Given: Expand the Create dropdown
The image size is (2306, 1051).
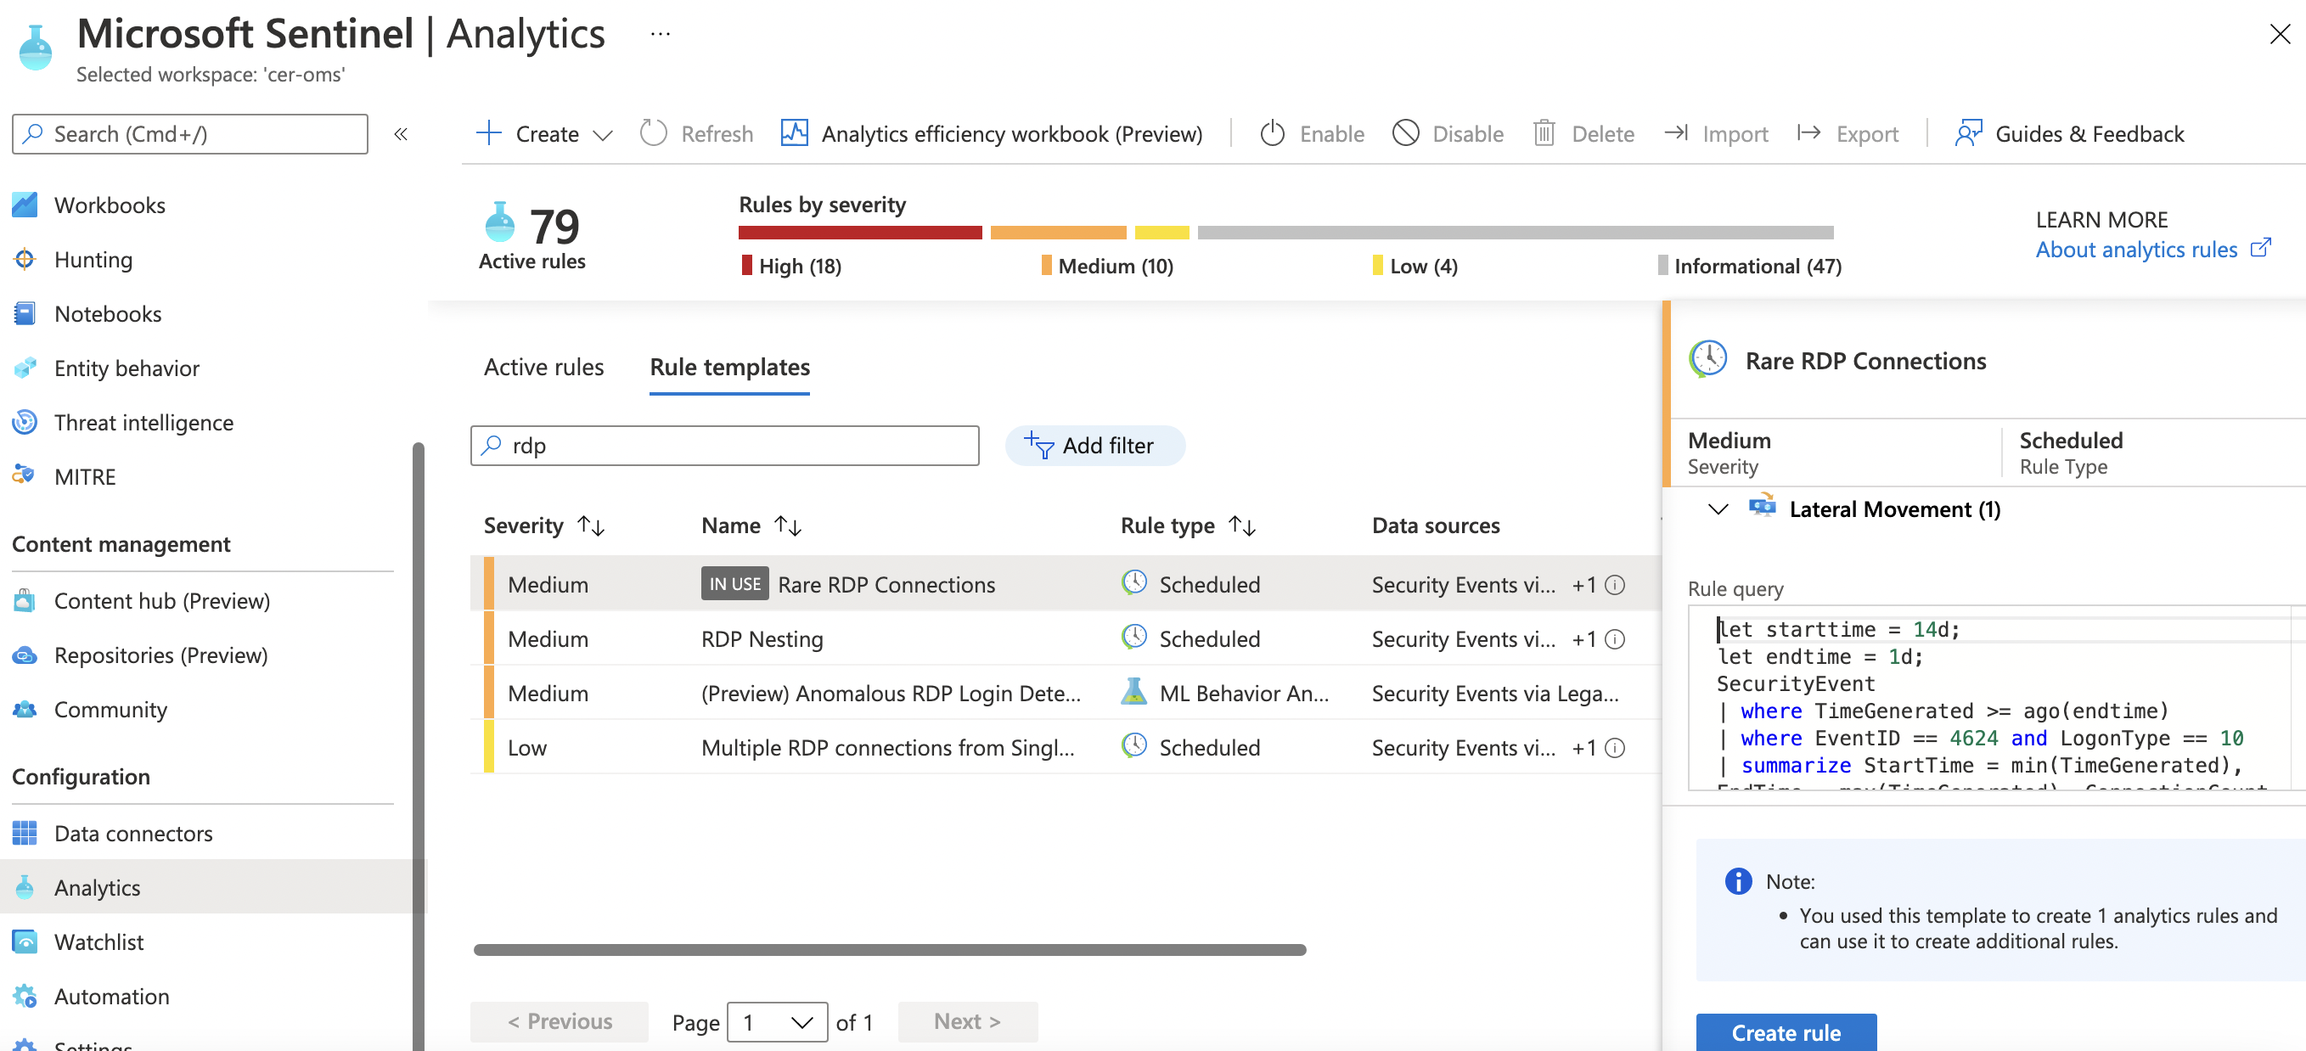Looking at the screenshot, I should (603, 135).
